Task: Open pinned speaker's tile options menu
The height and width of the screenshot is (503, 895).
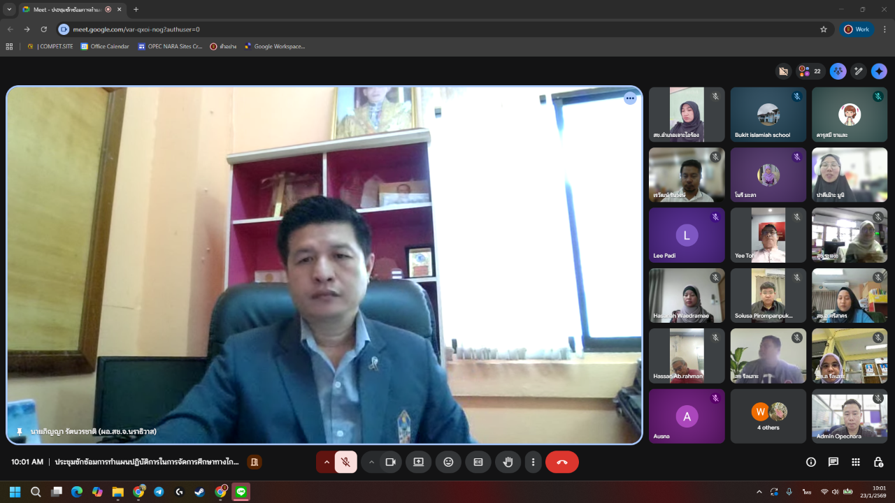Action: point(630,99)
